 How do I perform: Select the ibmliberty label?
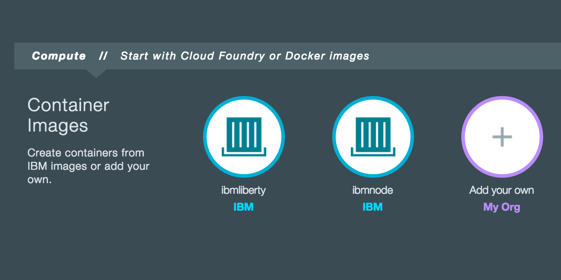(244, 190)
